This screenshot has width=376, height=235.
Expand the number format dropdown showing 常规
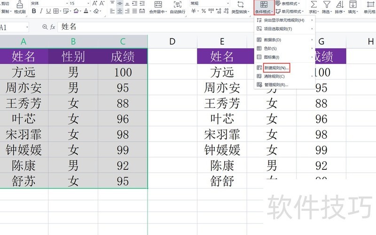coord(227,3)
